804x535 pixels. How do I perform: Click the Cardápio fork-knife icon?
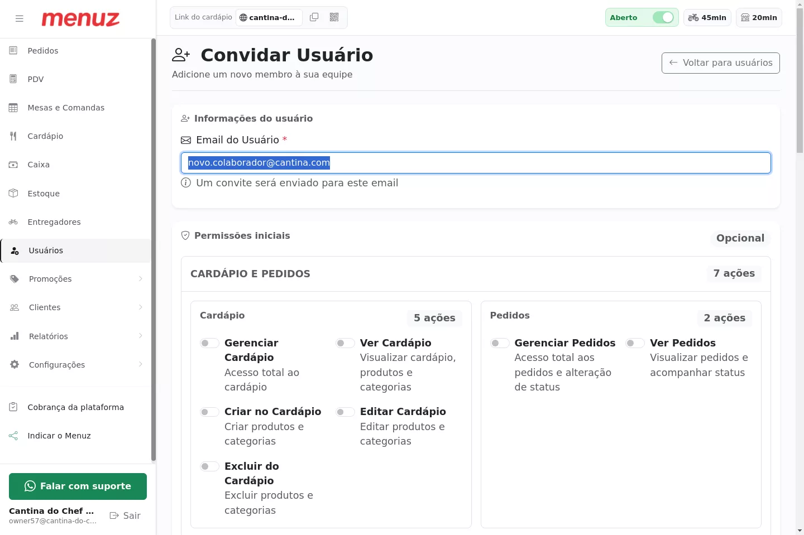pos(13,136)
